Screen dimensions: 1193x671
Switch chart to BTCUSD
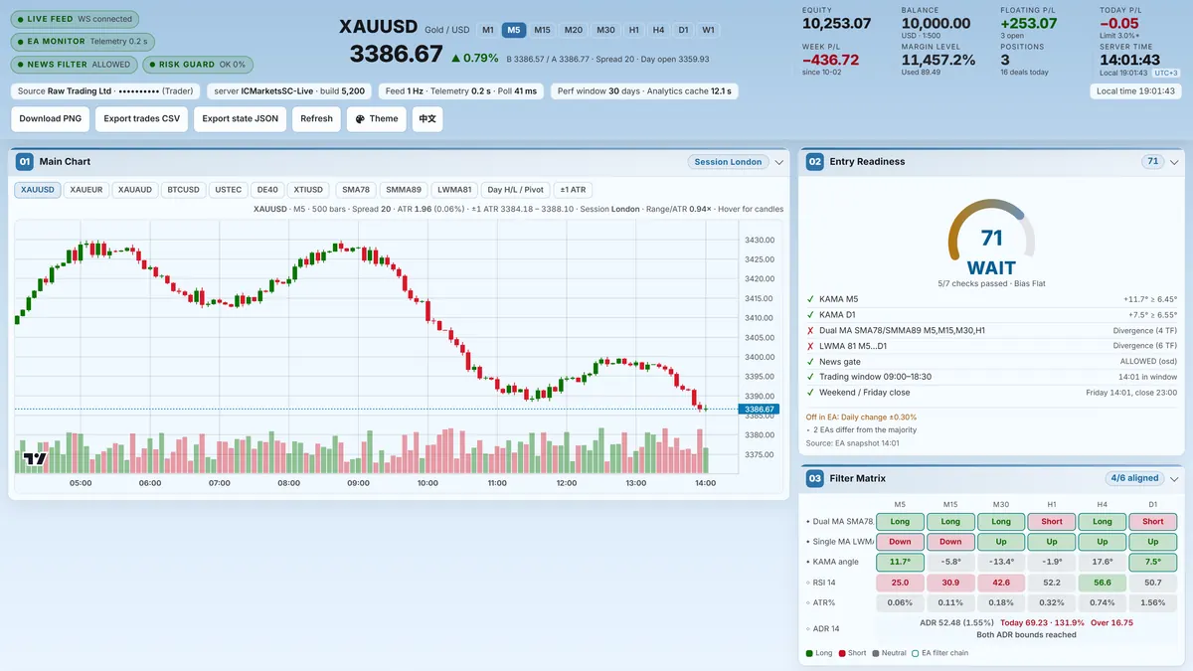[184, 190]
